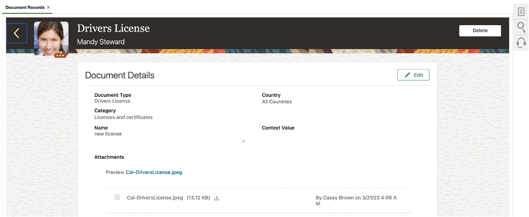
Task: Switch to the Document Records tab
Action: (x=25, y=7)
